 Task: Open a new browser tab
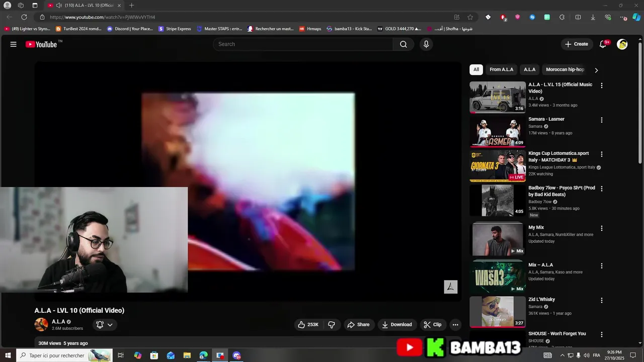pos(131,6)
